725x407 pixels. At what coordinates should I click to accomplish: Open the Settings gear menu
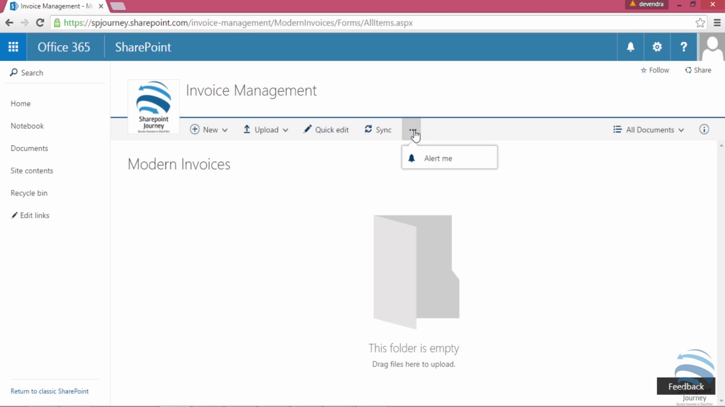point(656,47)
